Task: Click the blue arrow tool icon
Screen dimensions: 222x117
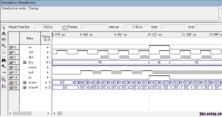Action: (4, 72)
